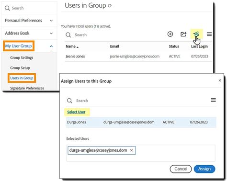Click the Last Login column header
Viewport: 227px width, 181px height.
pyautogui.click(x=199, y=46)
